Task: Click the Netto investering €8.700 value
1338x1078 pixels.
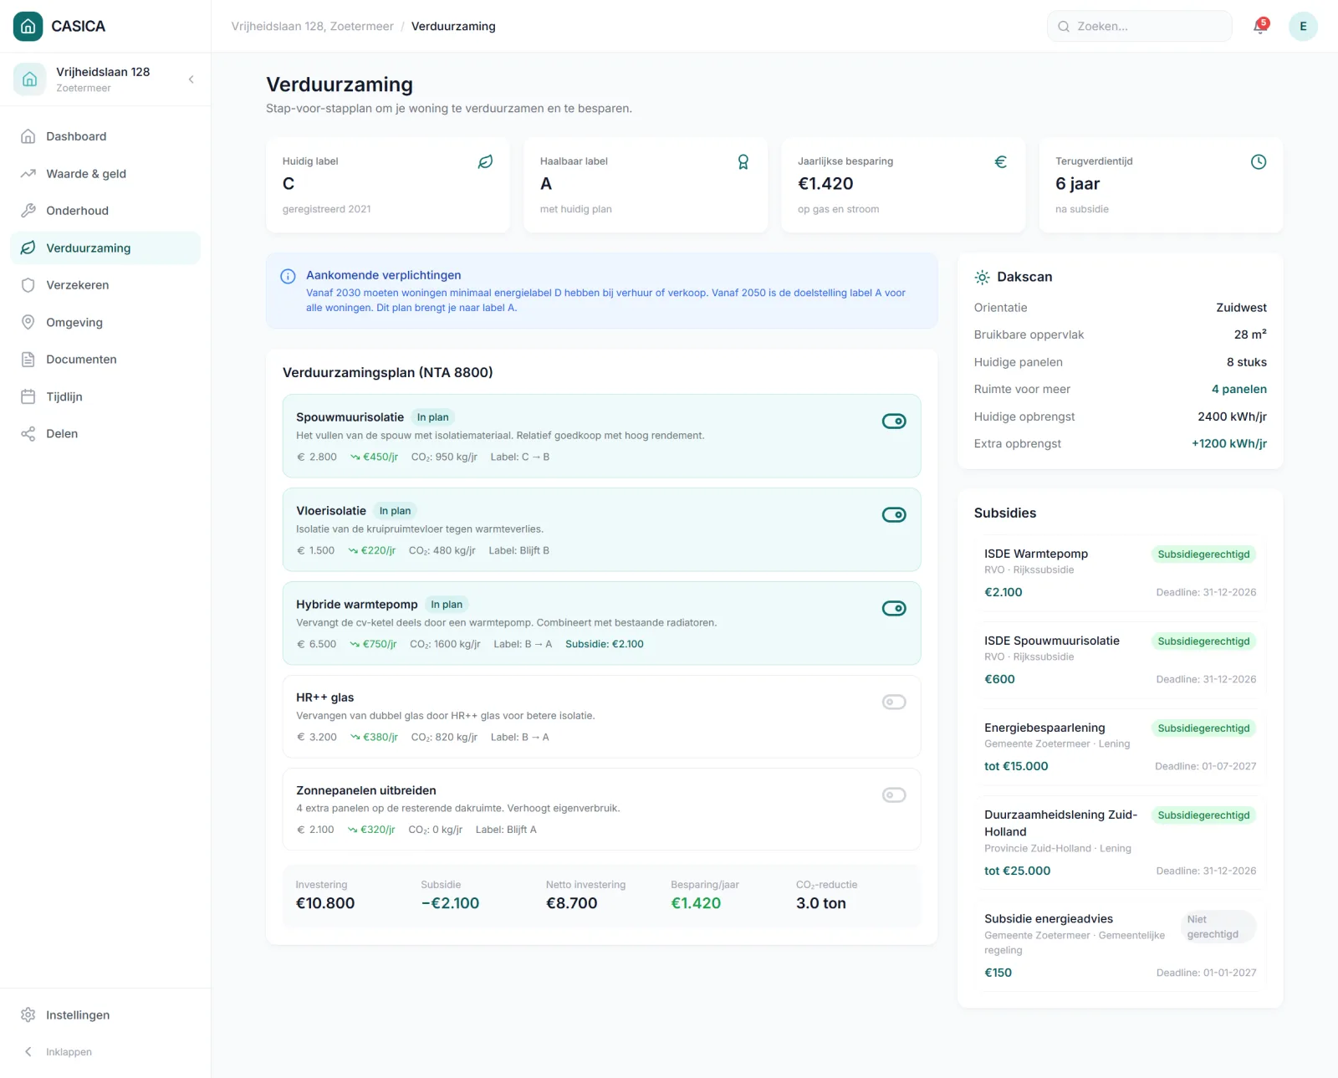Action: pos(572,903)
